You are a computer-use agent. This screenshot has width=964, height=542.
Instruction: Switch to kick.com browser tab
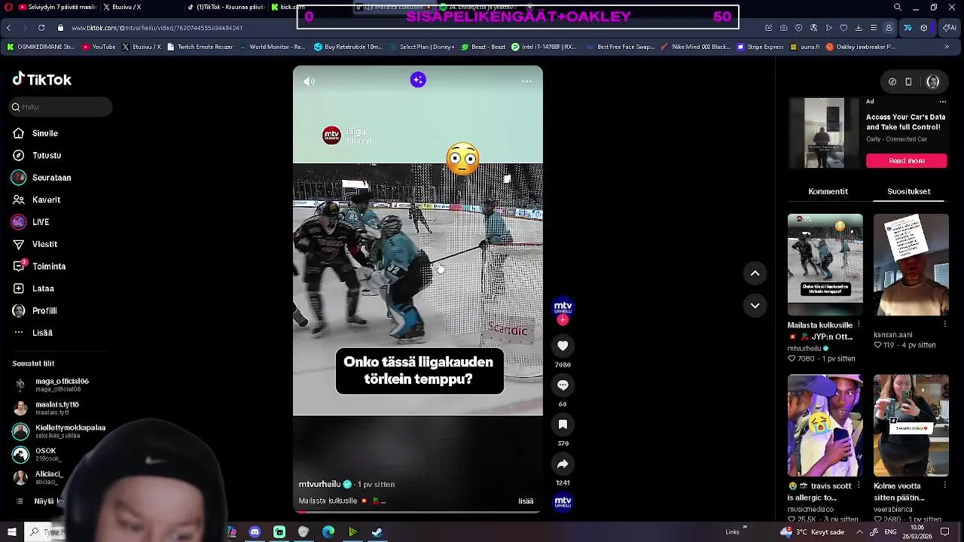click(288, 7)
